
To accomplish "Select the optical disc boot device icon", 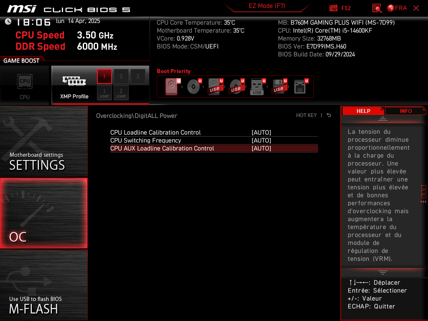I will click(x=194, y=87).
